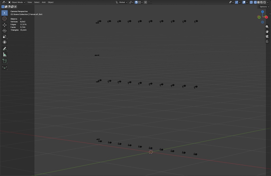The height and width of the screenshot is (176, 271).
Task: Set selection mode to extend selection
Action: tap(6, 7)
